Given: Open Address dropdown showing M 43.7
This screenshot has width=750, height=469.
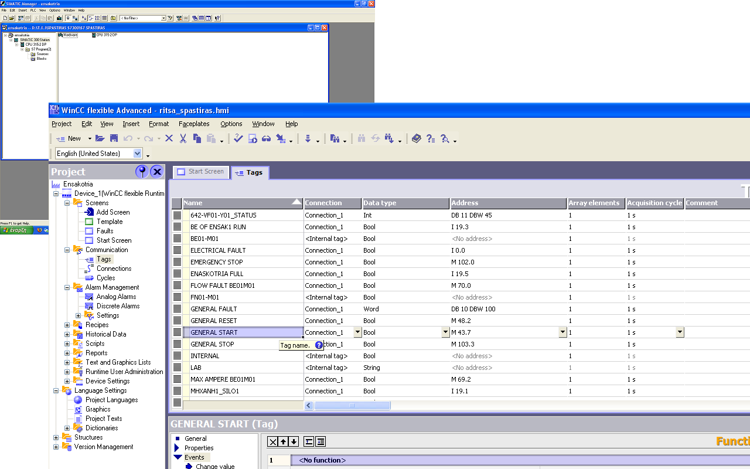Looking at the screenshot, I should 563,332.
